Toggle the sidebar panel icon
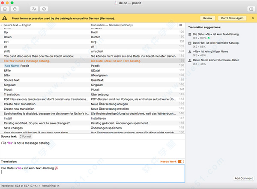Viewport: 257px width, 189px height. [x=251, y=9]
